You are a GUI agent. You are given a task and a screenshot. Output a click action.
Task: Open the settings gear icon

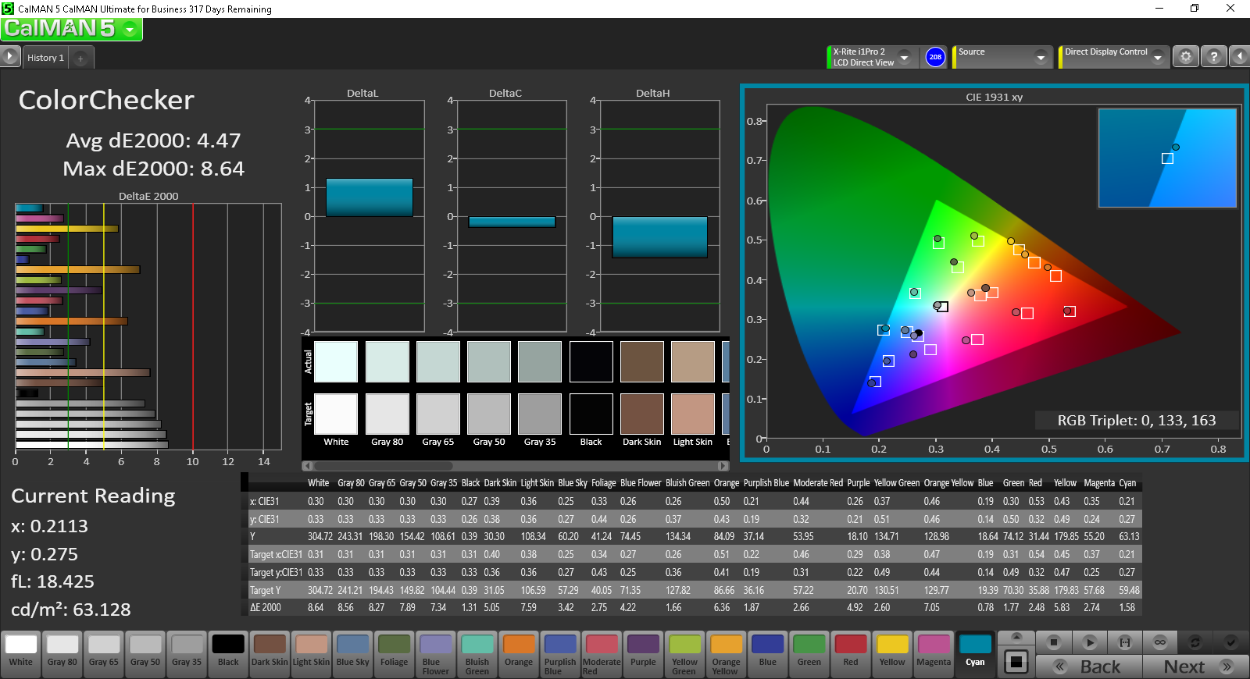pos(1186,57)
